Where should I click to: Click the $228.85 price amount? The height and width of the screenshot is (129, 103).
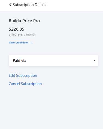[16, 29]
